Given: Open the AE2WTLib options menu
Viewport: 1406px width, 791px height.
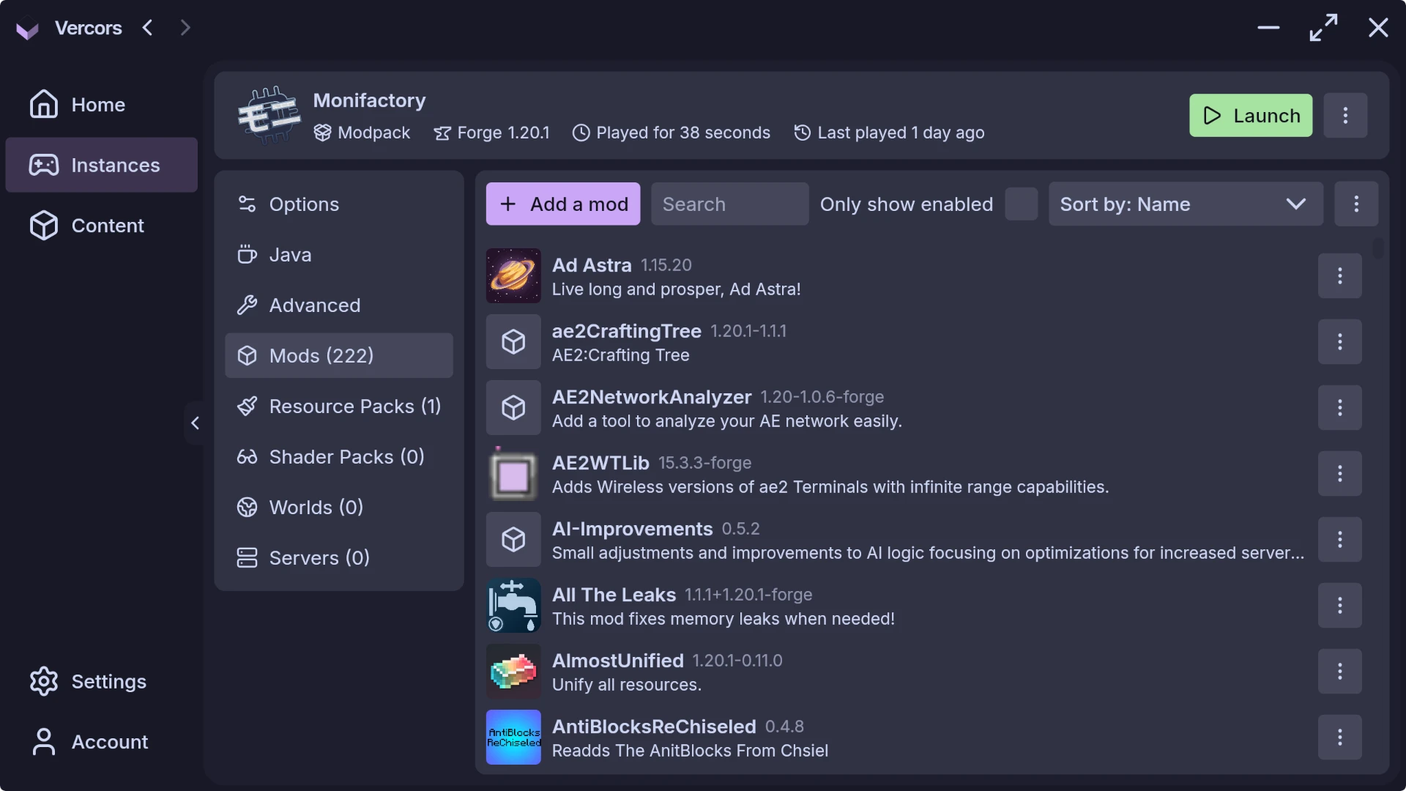Looking at the screenshot, I should pos(1340,473).
